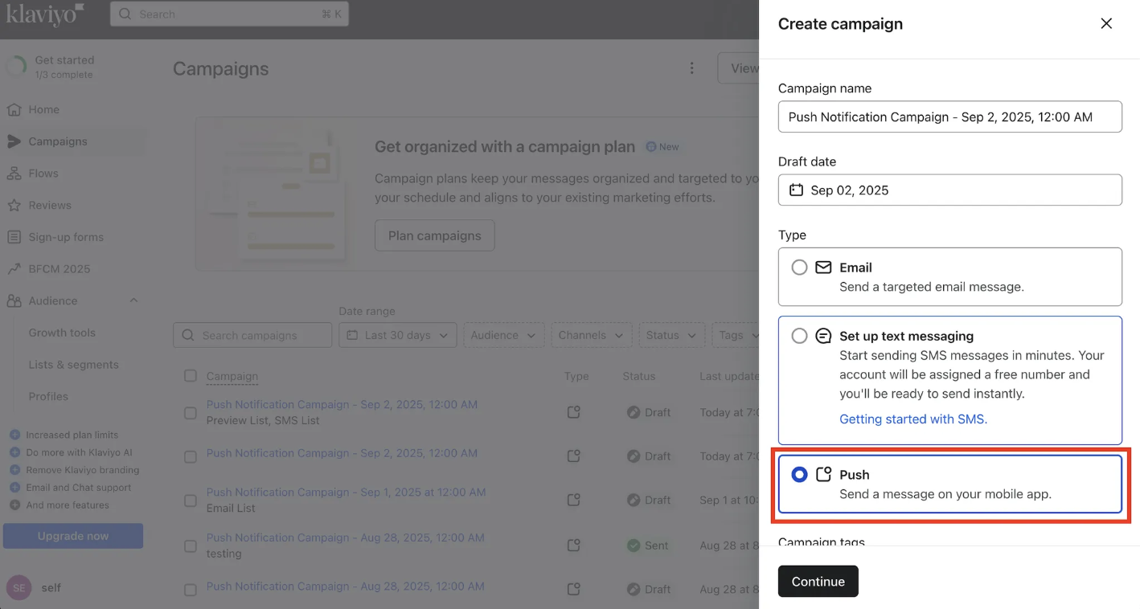Check the box for the testing campaign
Screen dimensions: 1140x609
point(191,546)
